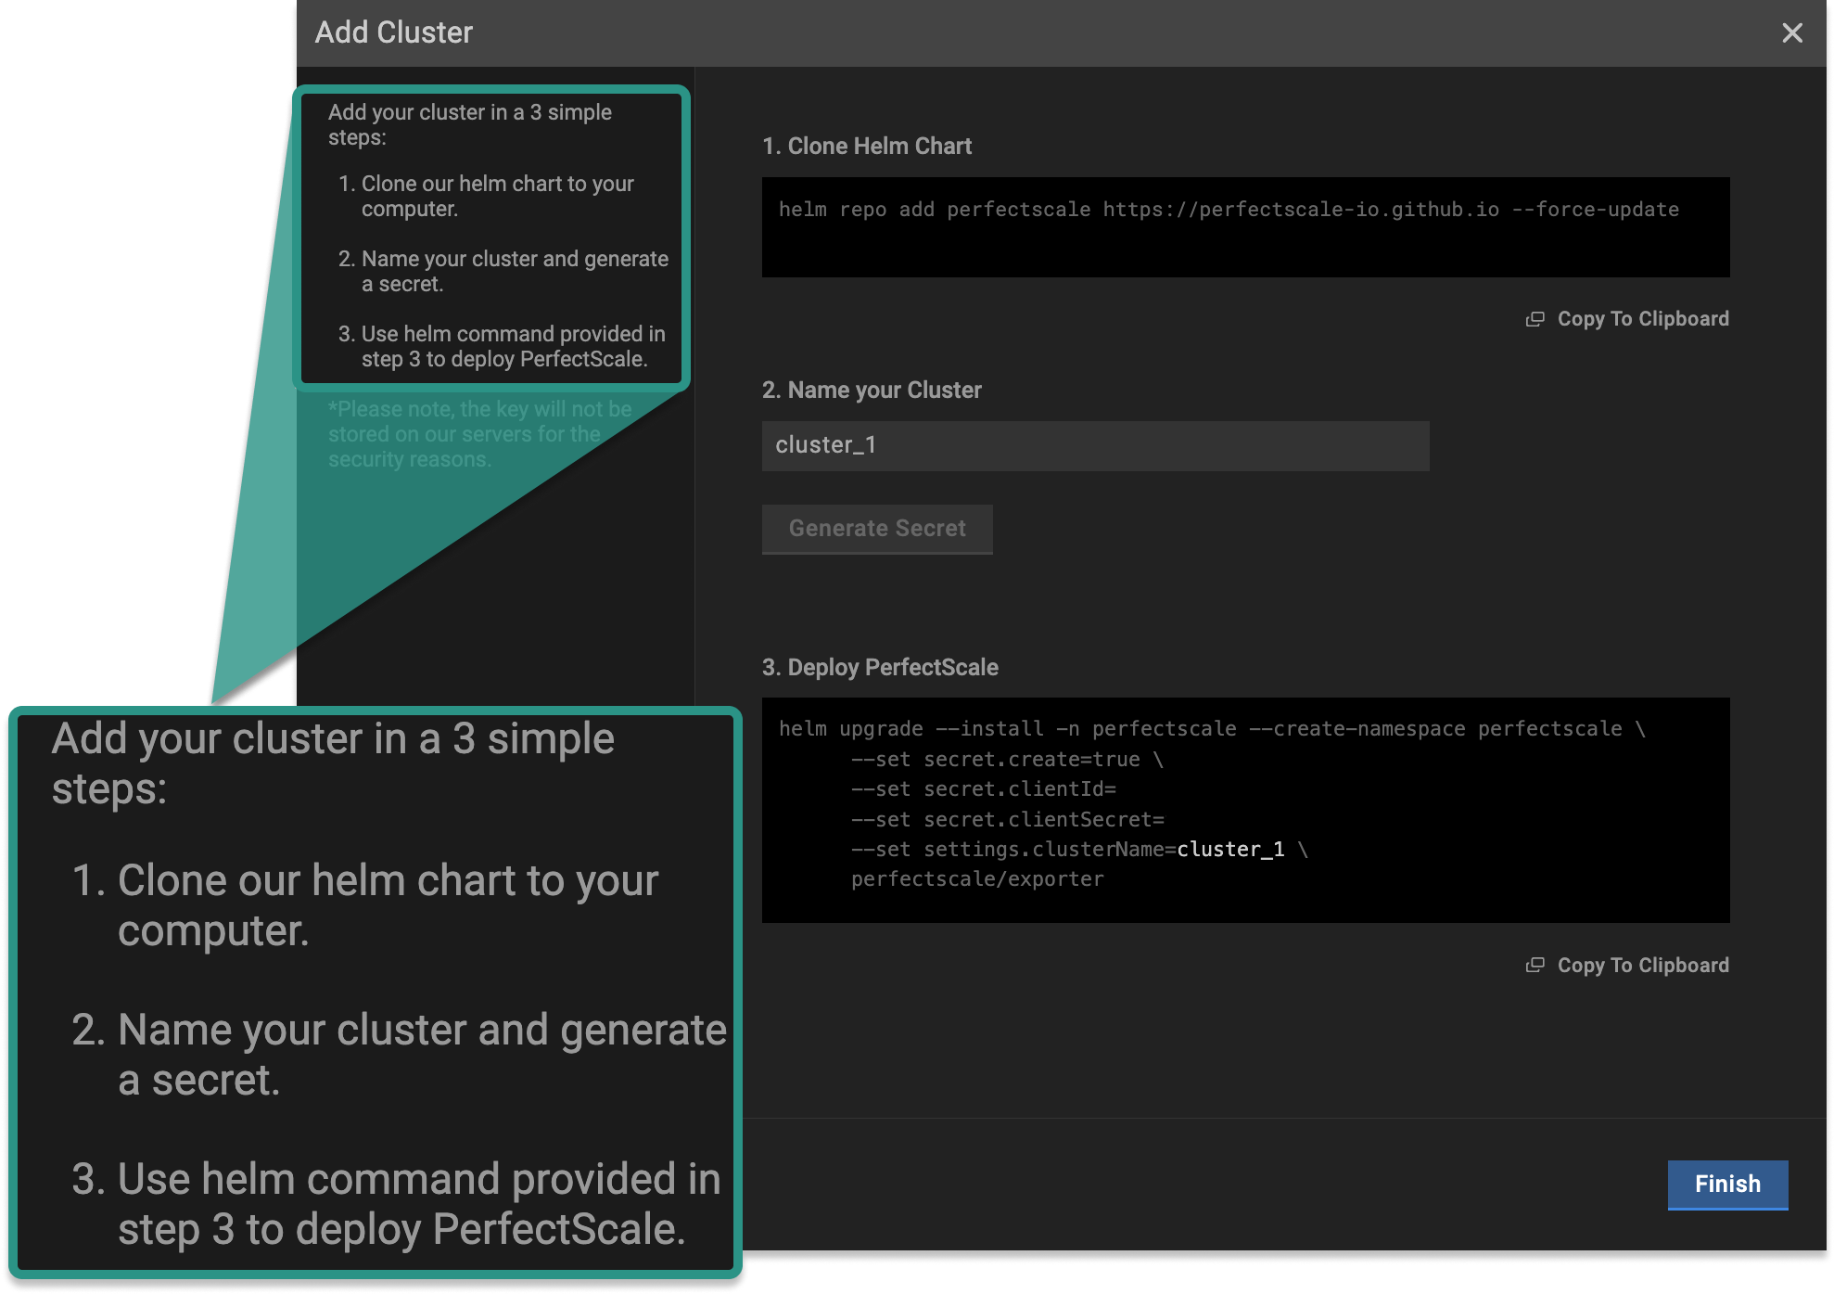Click the '3. Deploy PerfectScale' heading
Screen dimensions: 1834x1294
pos(879,668)
